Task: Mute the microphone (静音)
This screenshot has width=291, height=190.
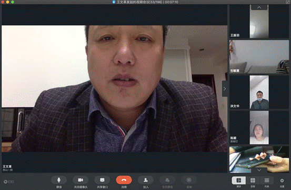Action: [x=59, y=180]
